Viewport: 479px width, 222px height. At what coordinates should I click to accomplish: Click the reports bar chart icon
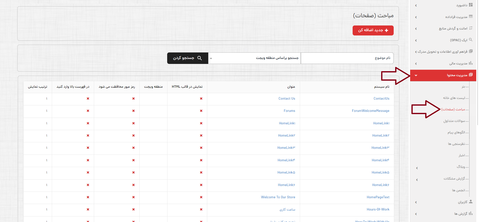coord(471,214)
